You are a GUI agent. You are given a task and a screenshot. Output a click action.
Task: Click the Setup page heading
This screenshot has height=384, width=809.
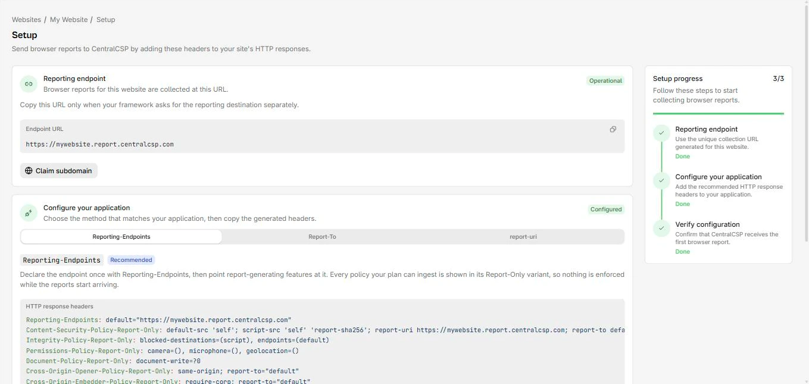(x=24, y=35)
